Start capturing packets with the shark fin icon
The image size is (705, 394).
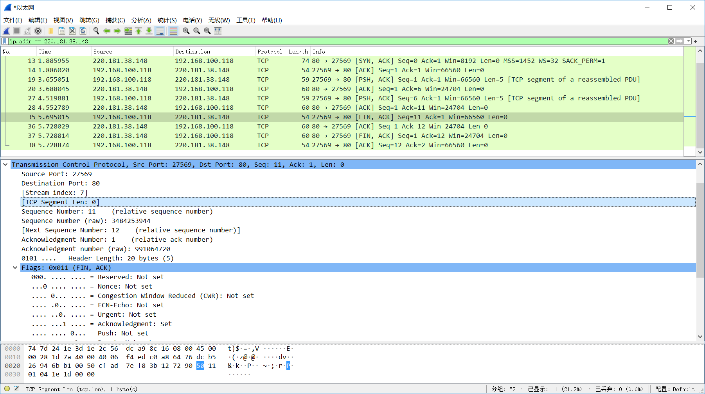pyautogui.click(x=7, y=31)
